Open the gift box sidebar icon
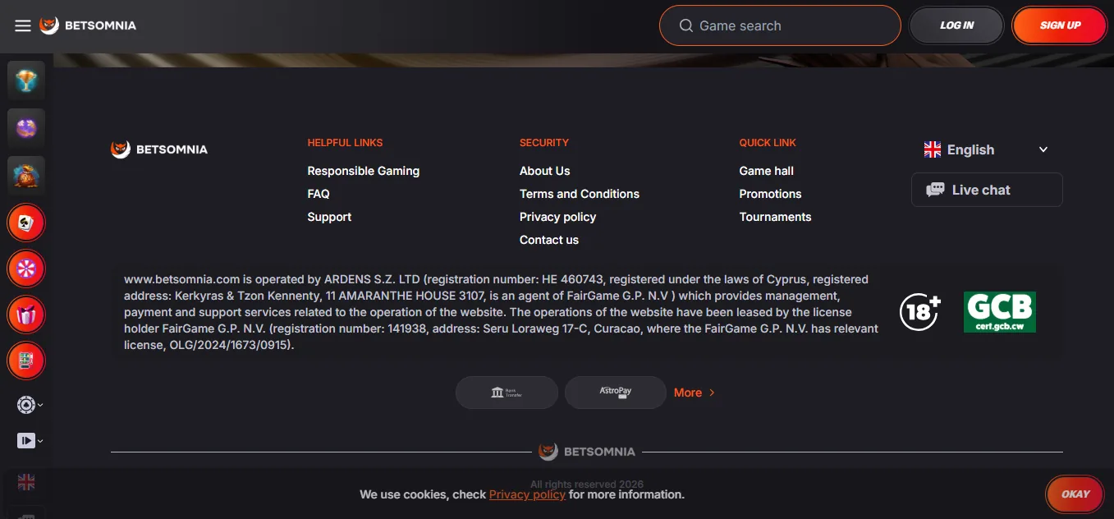 point(26,314)
